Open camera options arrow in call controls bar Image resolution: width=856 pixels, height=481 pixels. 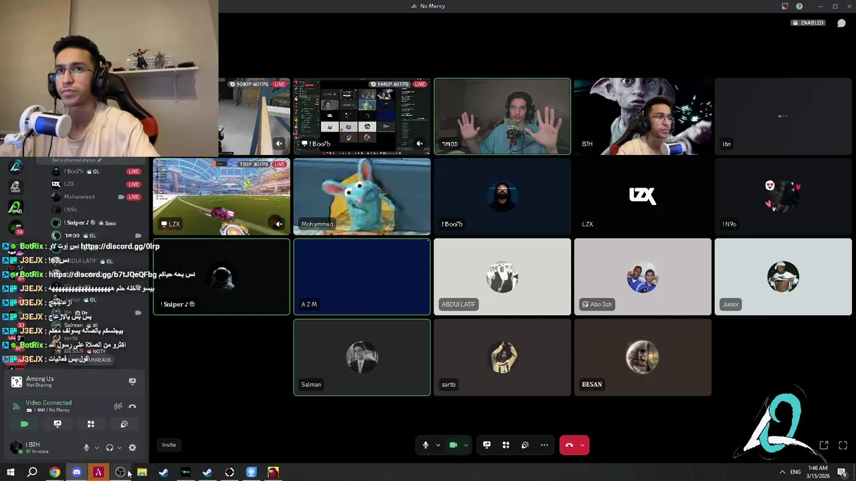point(465,445)
